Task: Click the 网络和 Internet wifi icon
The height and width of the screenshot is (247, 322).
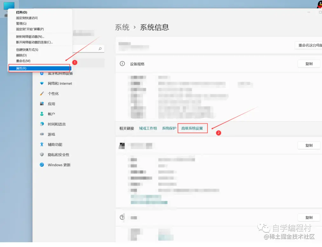Action: tap(42, 83)
